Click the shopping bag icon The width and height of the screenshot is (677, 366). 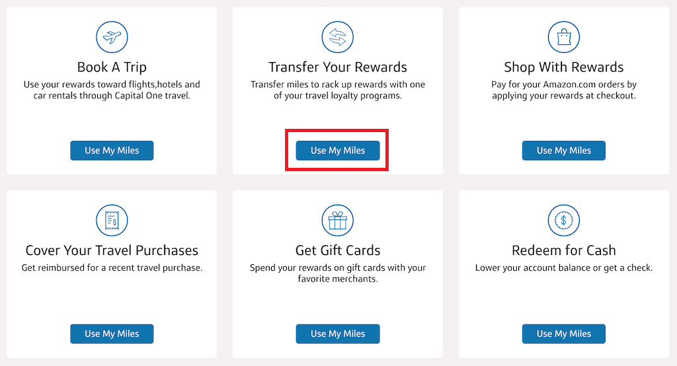[x=564, y=37]
